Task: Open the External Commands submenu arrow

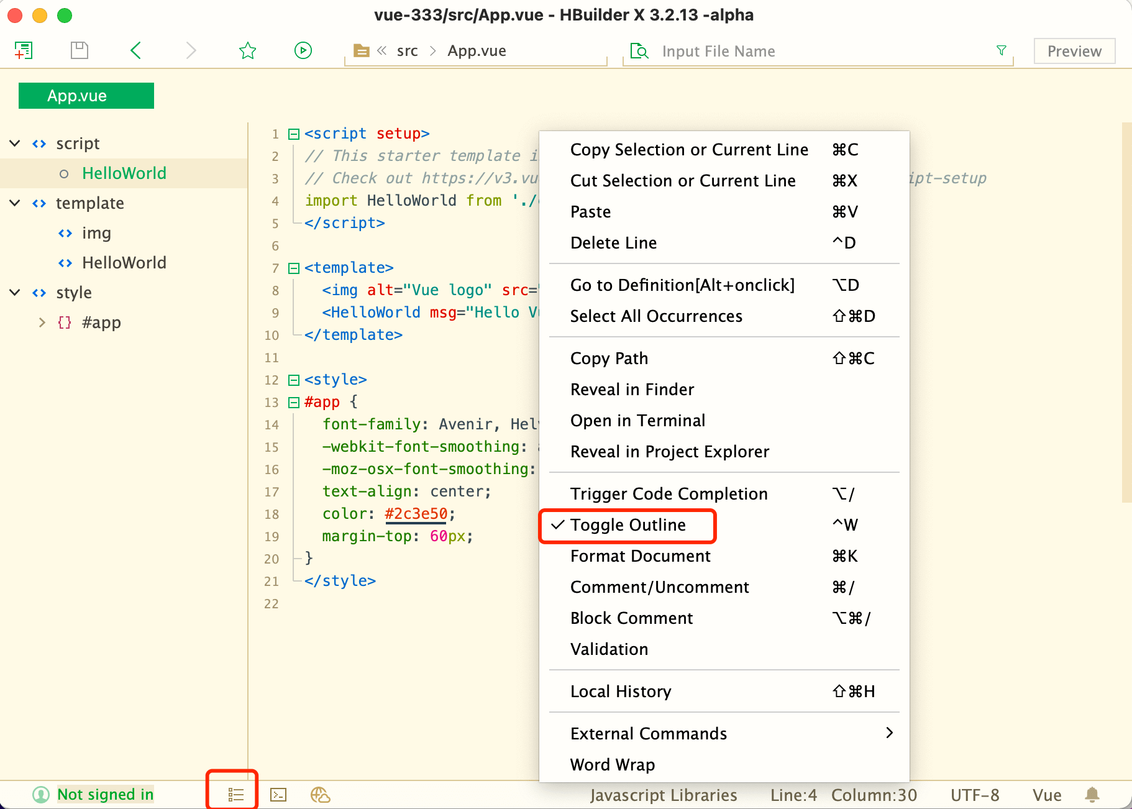Action: point(889,733)
